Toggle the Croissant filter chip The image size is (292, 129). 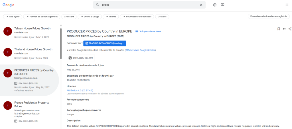pos(69,17)
